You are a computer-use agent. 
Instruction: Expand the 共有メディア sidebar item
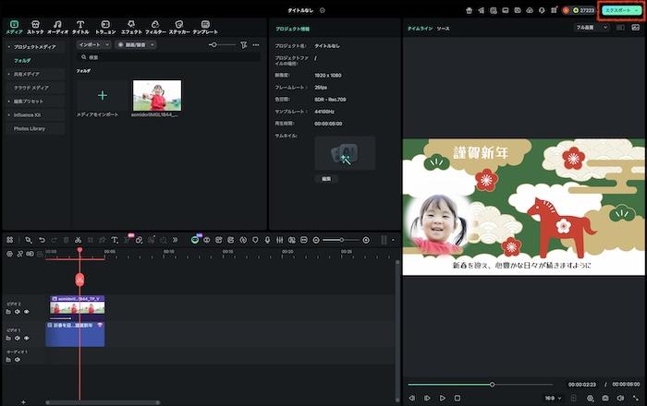point(9,74)
